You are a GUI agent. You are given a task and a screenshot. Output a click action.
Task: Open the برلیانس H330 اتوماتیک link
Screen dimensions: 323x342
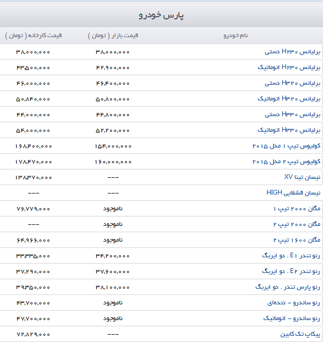(x=289, y=130)
